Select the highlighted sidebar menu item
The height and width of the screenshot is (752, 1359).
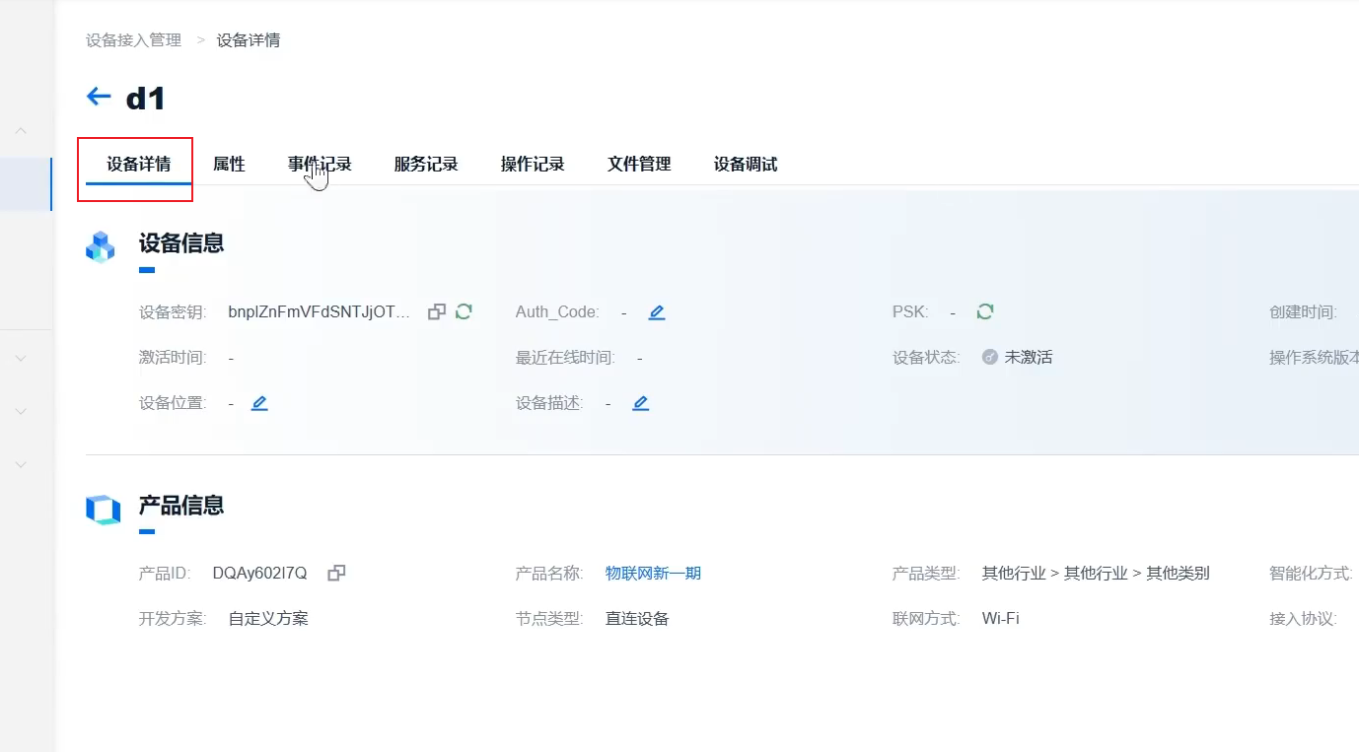click(26, 184)
